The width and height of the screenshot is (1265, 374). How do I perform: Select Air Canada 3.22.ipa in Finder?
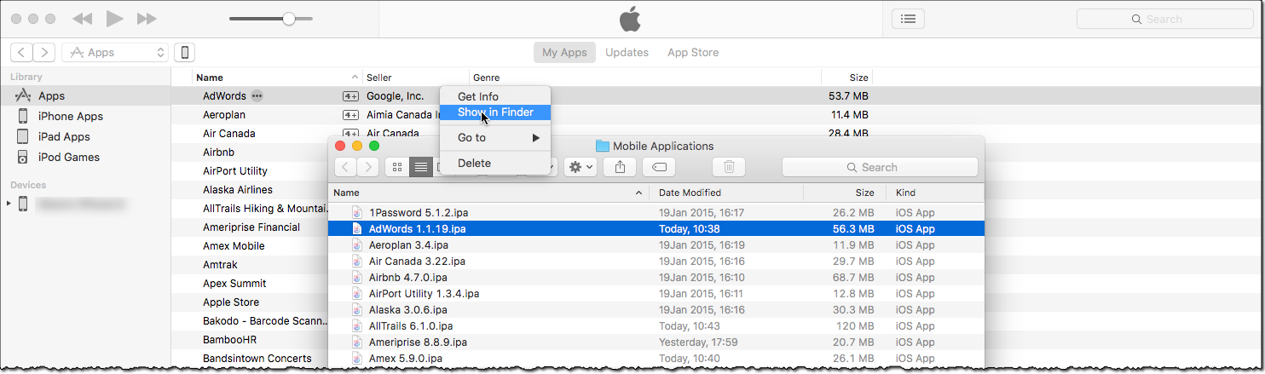(656, 262)
